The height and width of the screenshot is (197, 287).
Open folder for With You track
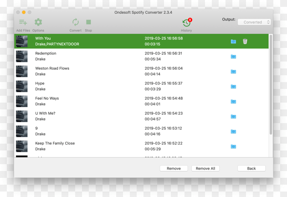coord(233,41)
